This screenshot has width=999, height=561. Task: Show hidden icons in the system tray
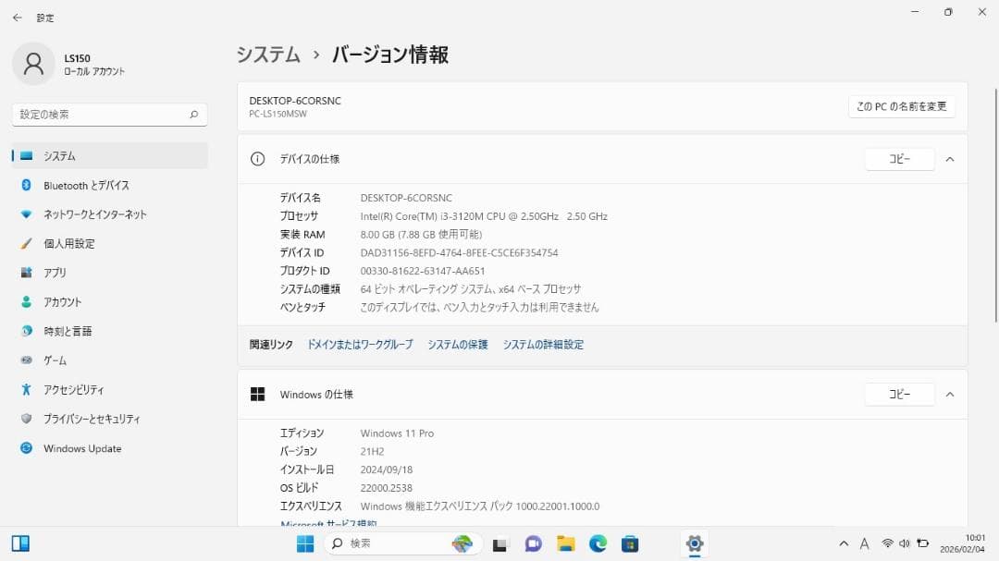click(x=845, y=543)
